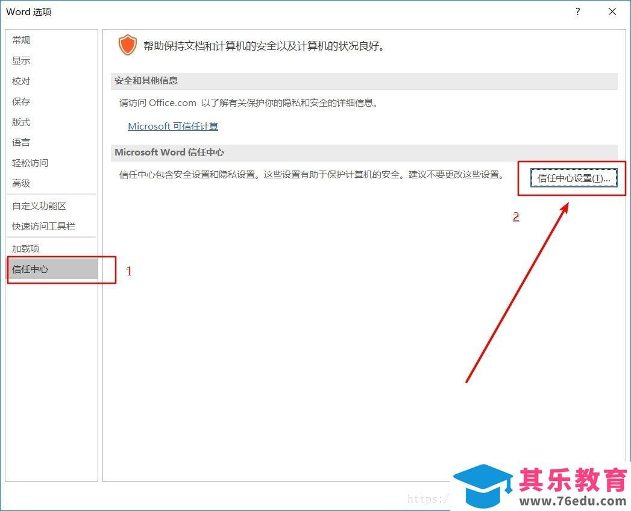Click the Microsoft Word 信任中心 heading

[169, 152]
